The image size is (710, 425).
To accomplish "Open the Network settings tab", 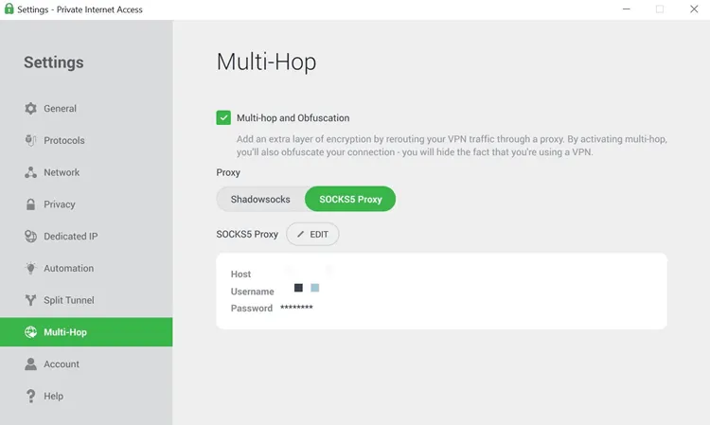I will coord(62,173).
